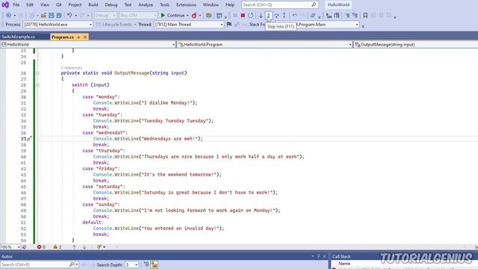Click the Stop Debugging red square
This screenshot has height=269, width=478.
pyautogui.click(x=243, y=15)
